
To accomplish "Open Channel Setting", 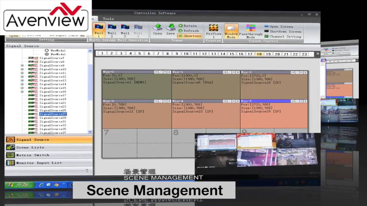I will point(283,37).
